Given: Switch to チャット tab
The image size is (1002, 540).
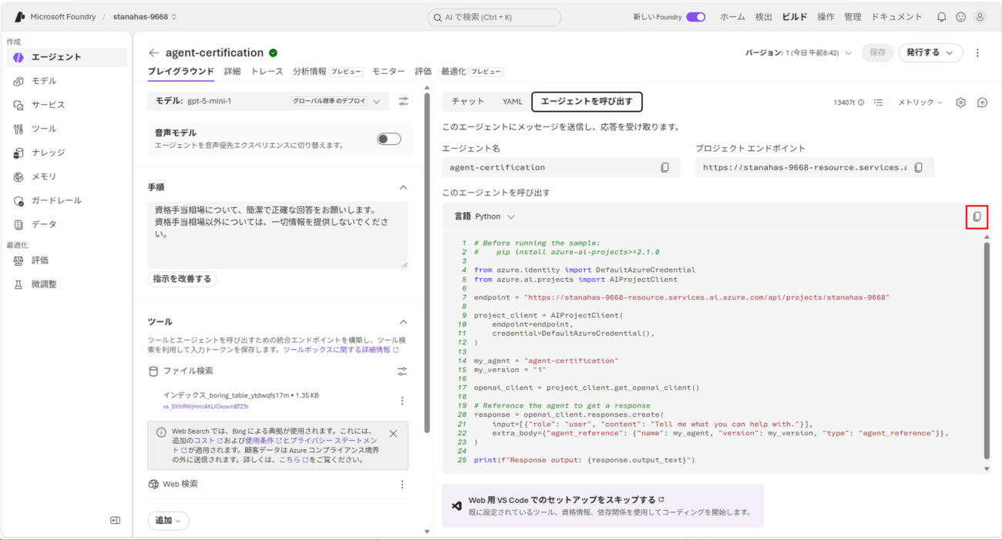Looking at the screenshot, I should click(468, 102).
